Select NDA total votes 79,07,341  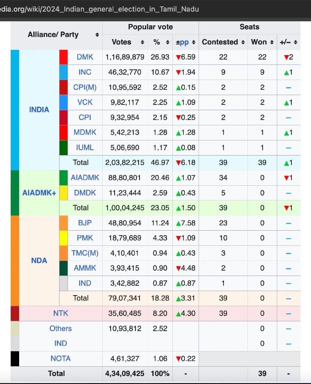(x=125, y=298)
